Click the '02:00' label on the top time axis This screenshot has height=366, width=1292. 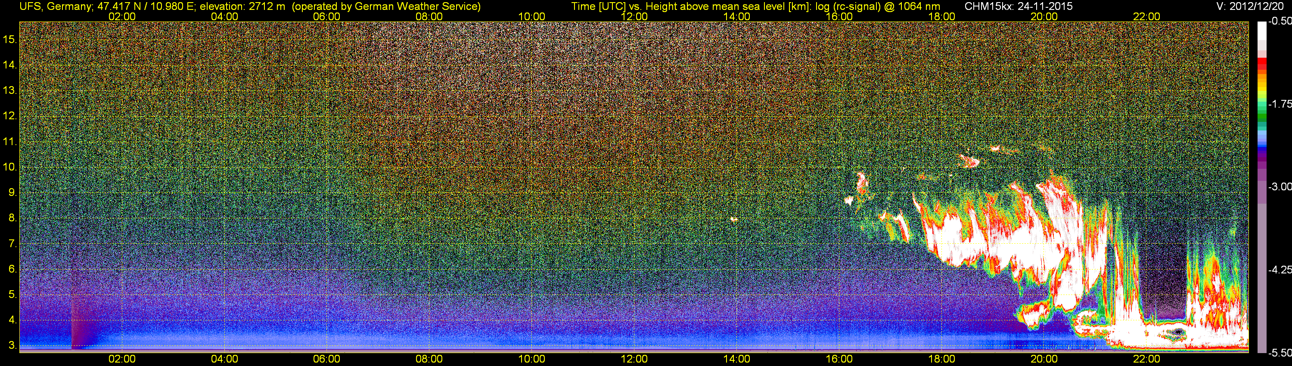click(122, 16)
